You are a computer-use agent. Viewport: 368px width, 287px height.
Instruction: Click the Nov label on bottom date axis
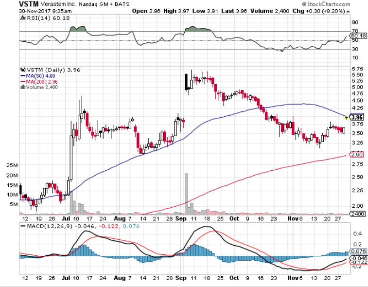pyautogui.click(x=289, y=279)
